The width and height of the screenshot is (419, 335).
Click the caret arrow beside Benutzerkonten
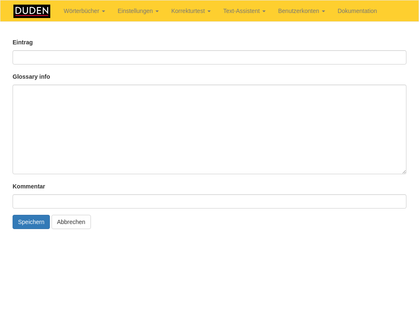[323, 11]
